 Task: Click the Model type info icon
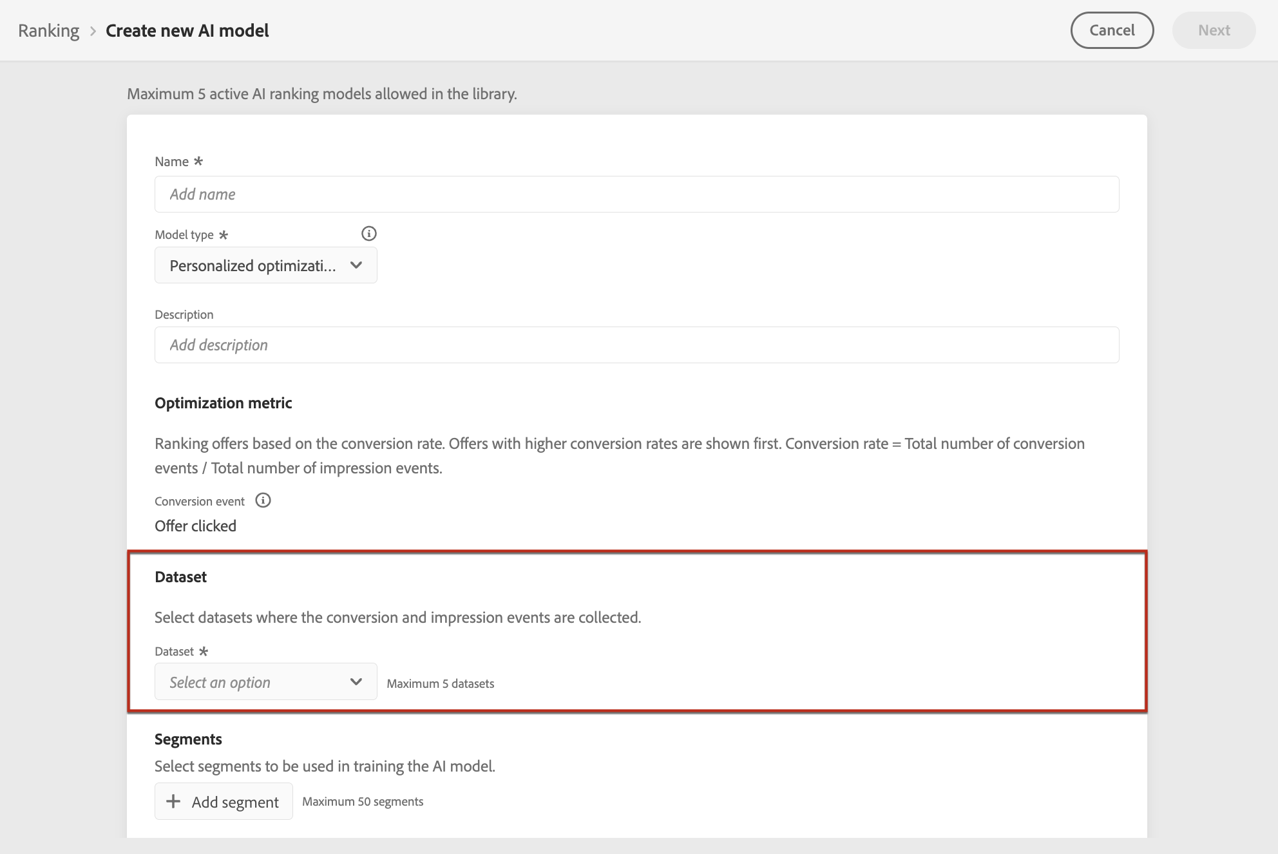(368, 234)
